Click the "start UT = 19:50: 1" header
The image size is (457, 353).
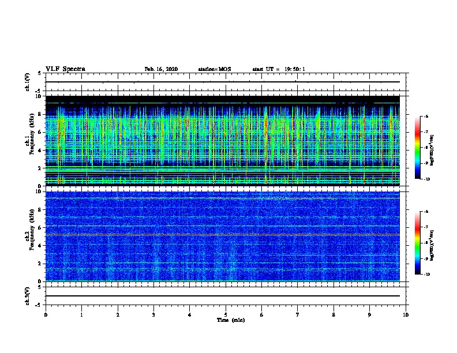(279, 69)
